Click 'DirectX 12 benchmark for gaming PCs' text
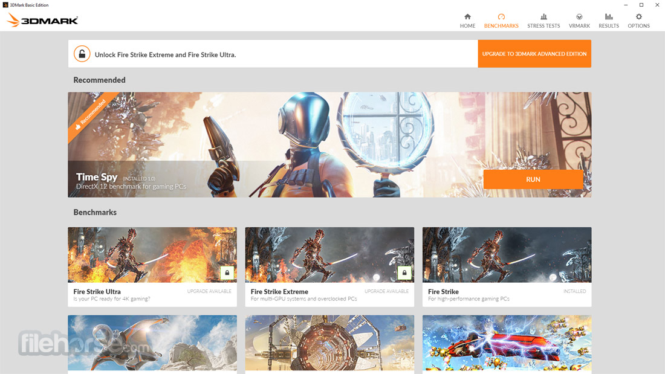The width and height of the screenshot is (665, 374). (131, 187)
